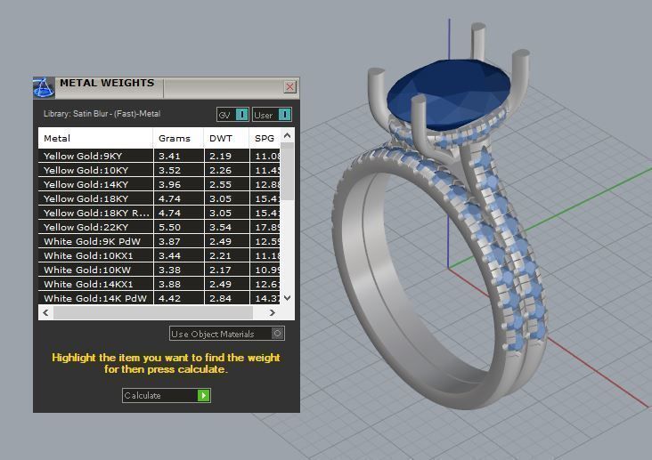The image size is (652, 460).
Task: Click the Calculate button
Action: (167, 395)
